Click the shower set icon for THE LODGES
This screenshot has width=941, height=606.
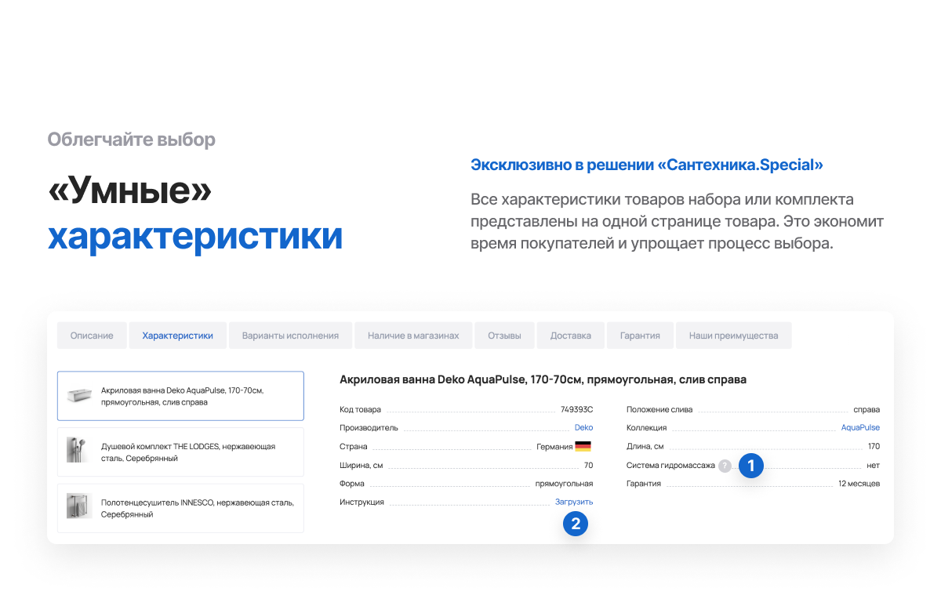[x=78, y=452]
